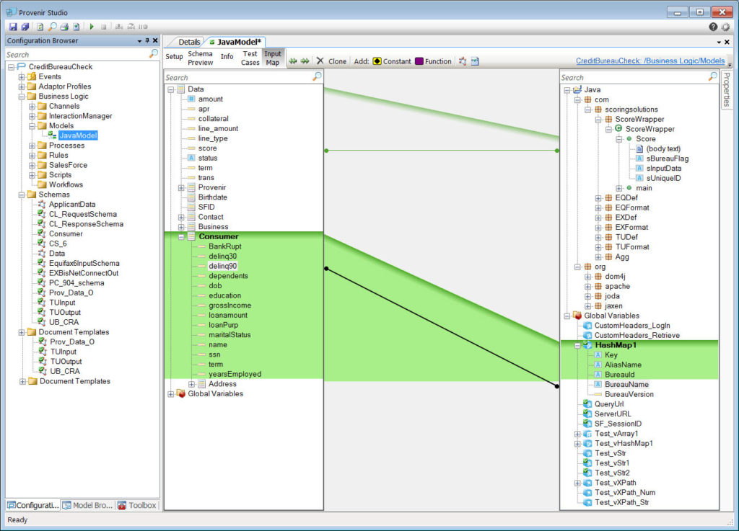The image size is (739, 531).
Task: Select the SF_SessionID global variable
Action: point(618,424)
